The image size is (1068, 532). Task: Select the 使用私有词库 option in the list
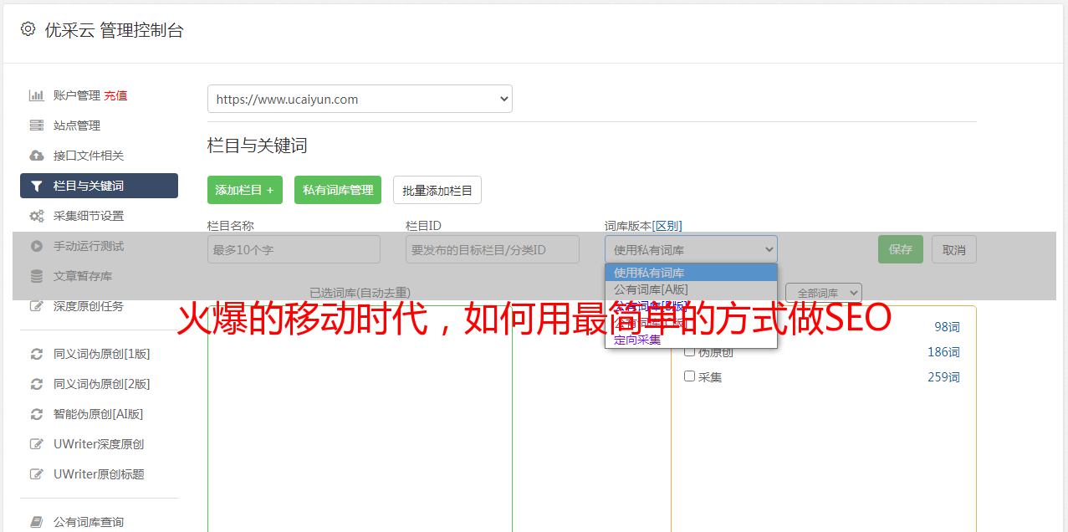[x=691, y=273]
